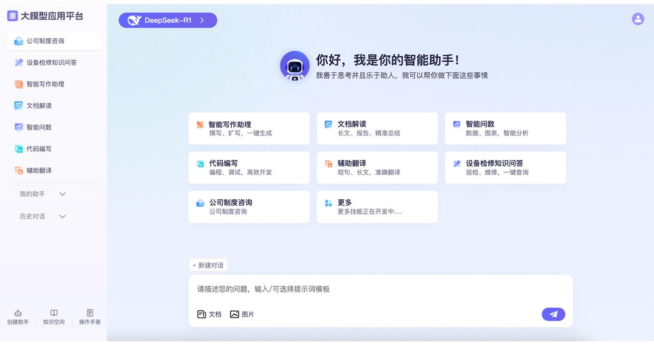654x345 pixels.
Task: Open 操作手册 text link
Action: (90, 322)
